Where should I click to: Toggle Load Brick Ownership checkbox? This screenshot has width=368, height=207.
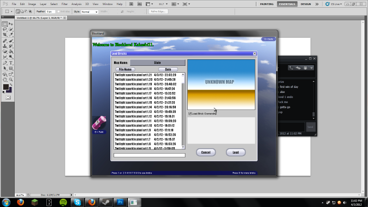(190, 114)
